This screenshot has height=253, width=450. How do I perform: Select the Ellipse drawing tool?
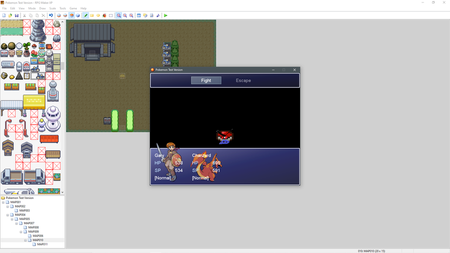tap(98, 15)
